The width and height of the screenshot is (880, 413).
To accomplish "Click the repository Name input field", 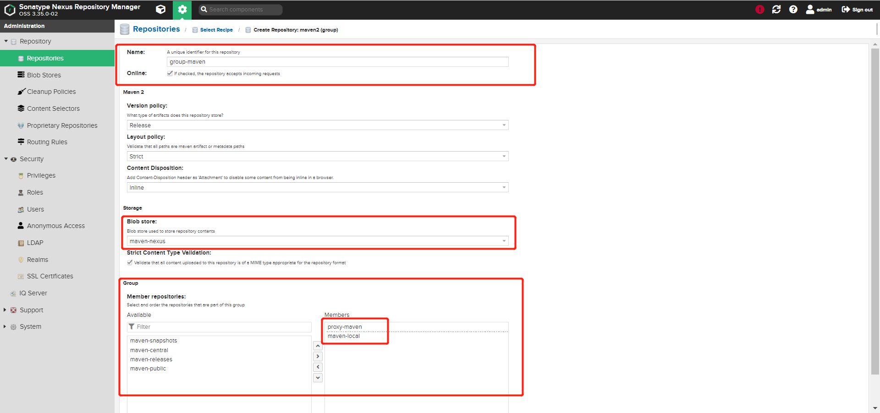I will coord(338,62).
